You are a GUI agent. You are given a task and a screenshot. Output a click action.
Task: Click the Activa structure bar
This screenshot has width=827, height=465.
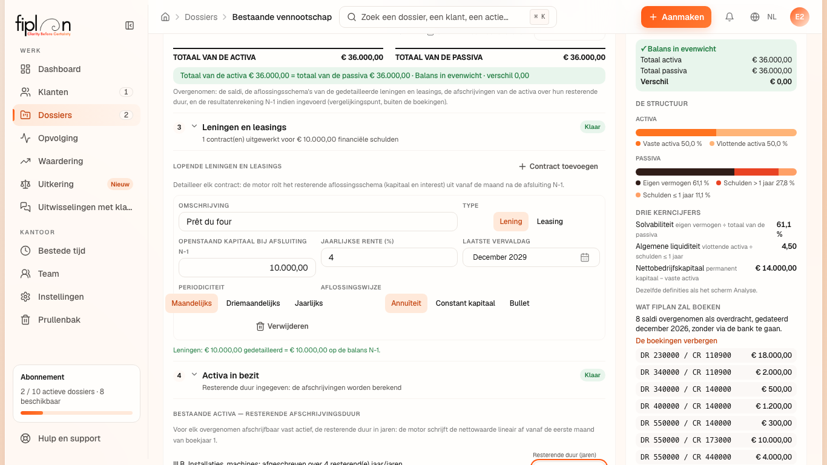tap(716, 133)
